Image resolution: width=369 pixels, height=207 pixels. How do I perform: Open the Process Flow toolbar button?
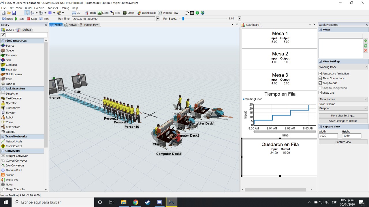click(x=168, y=13)
